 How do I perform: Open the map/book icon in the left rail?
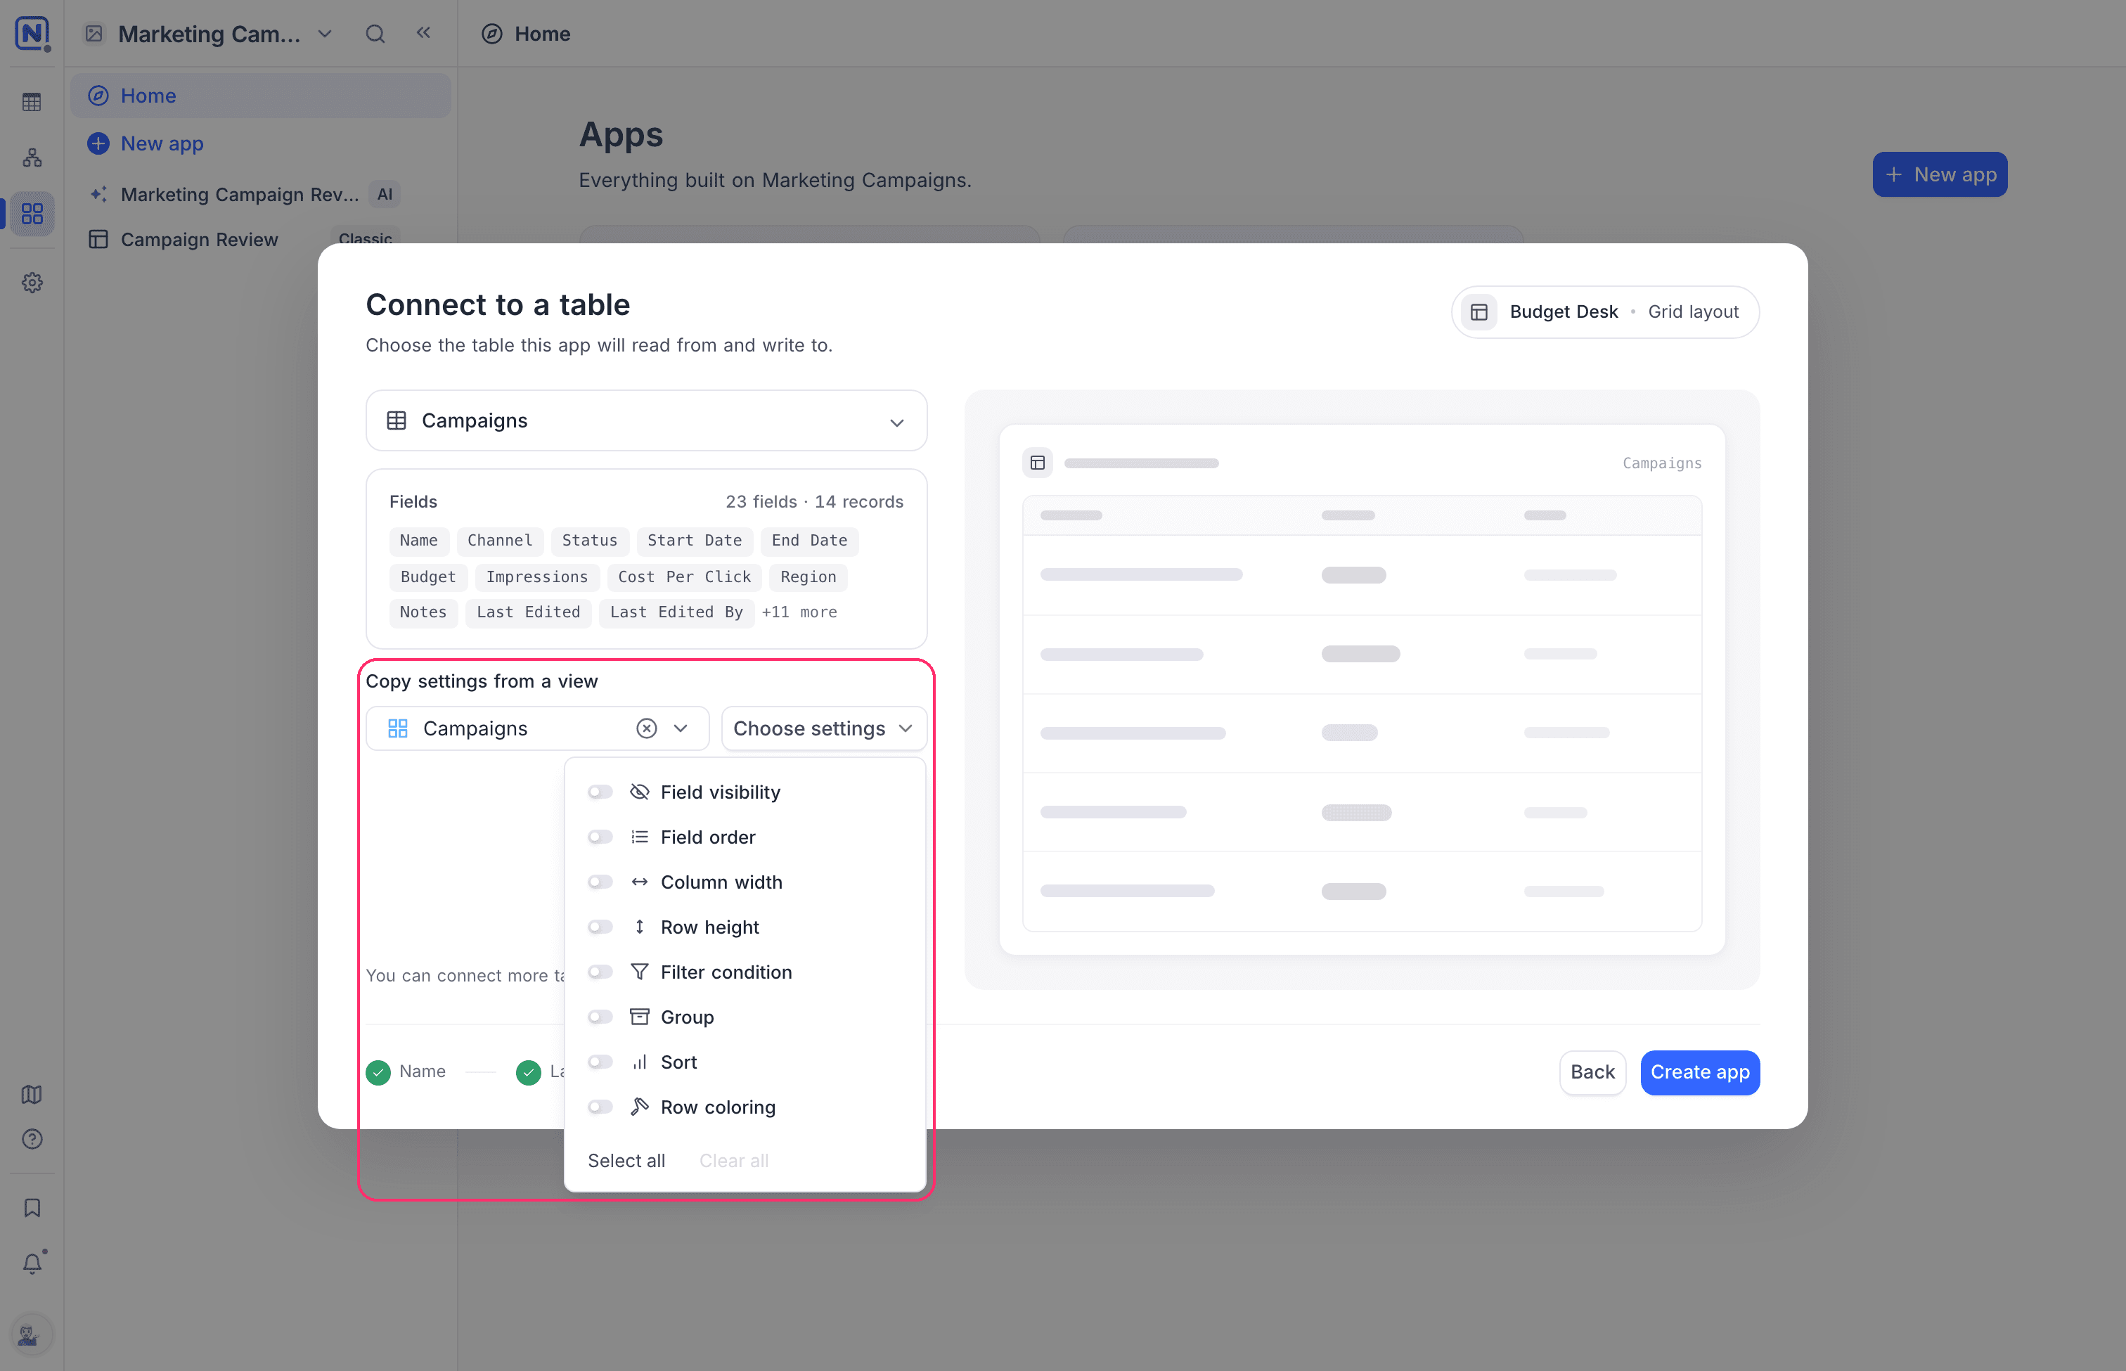32,1094
